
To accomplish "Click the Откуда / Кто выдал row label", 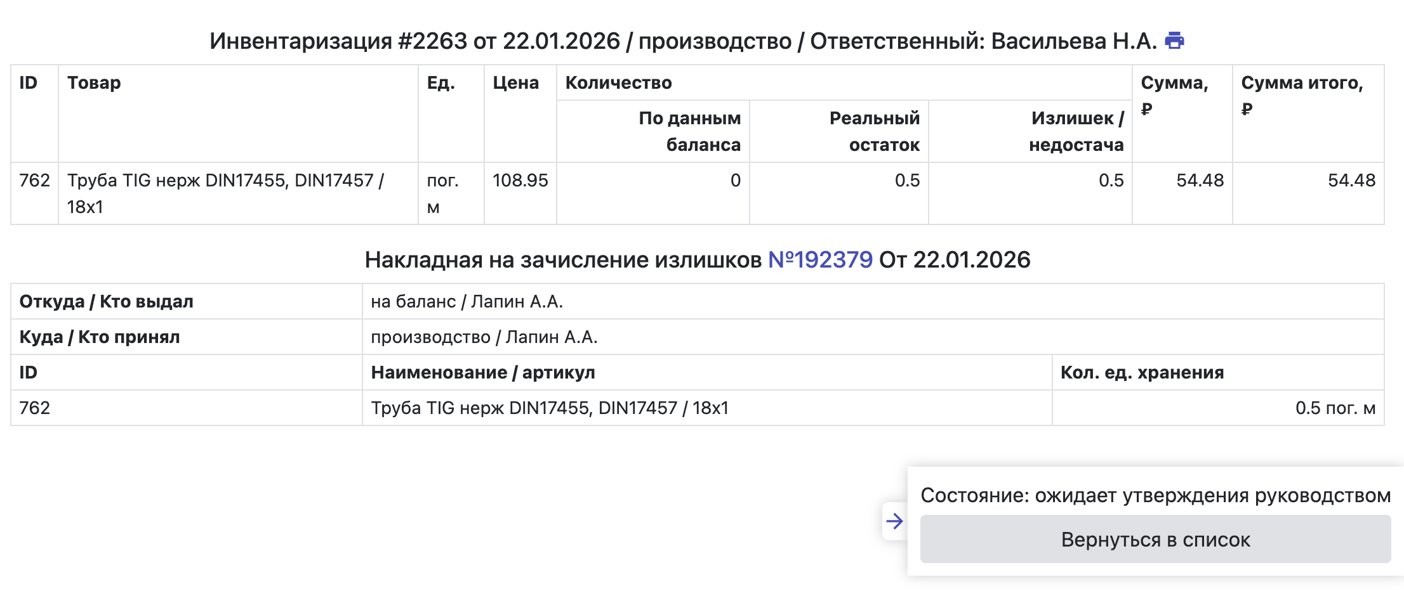I will pos(107,302).
